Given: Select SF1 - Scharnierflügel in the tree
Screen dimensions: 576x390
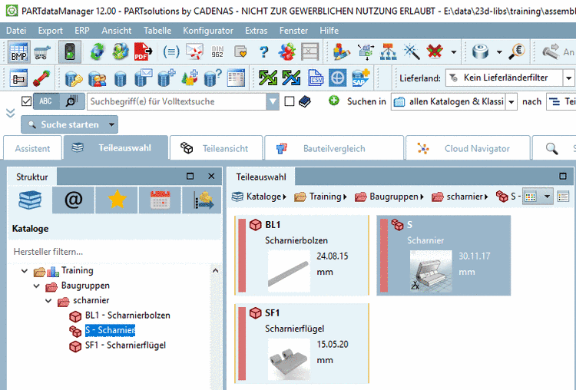Looking at the screenshot, I should point(125,345).
